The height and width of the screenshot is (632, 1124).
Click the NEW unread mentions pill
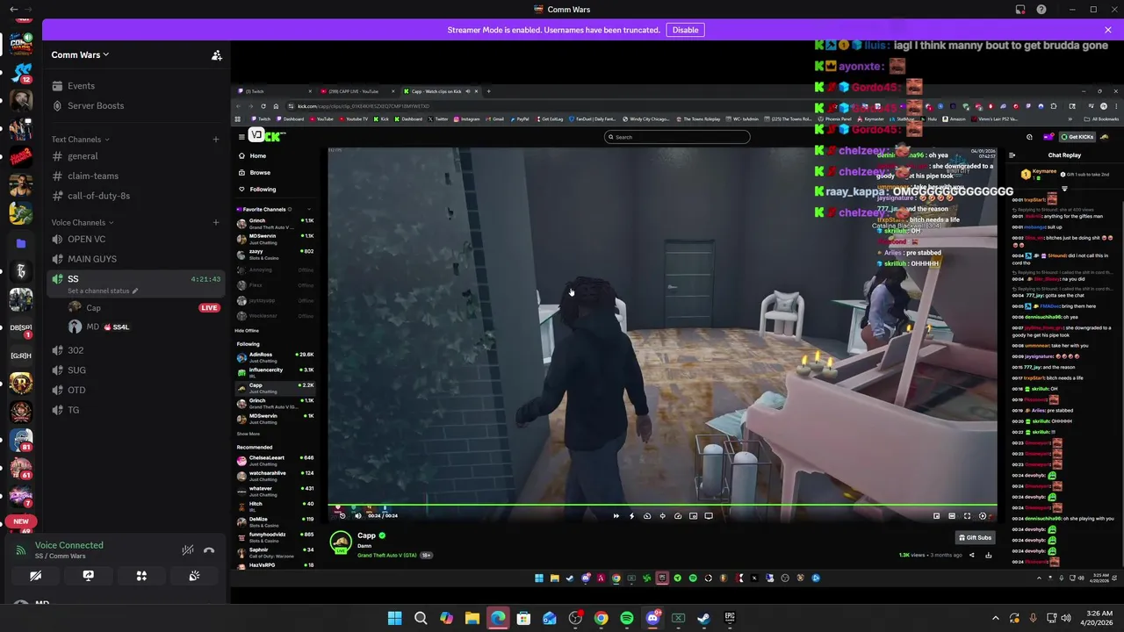[21, 521]
